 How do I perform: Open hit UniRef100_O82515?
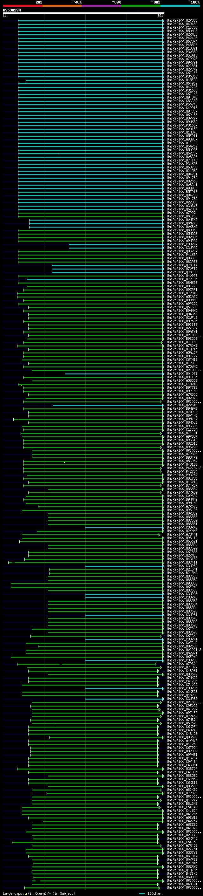coord(182,443)
